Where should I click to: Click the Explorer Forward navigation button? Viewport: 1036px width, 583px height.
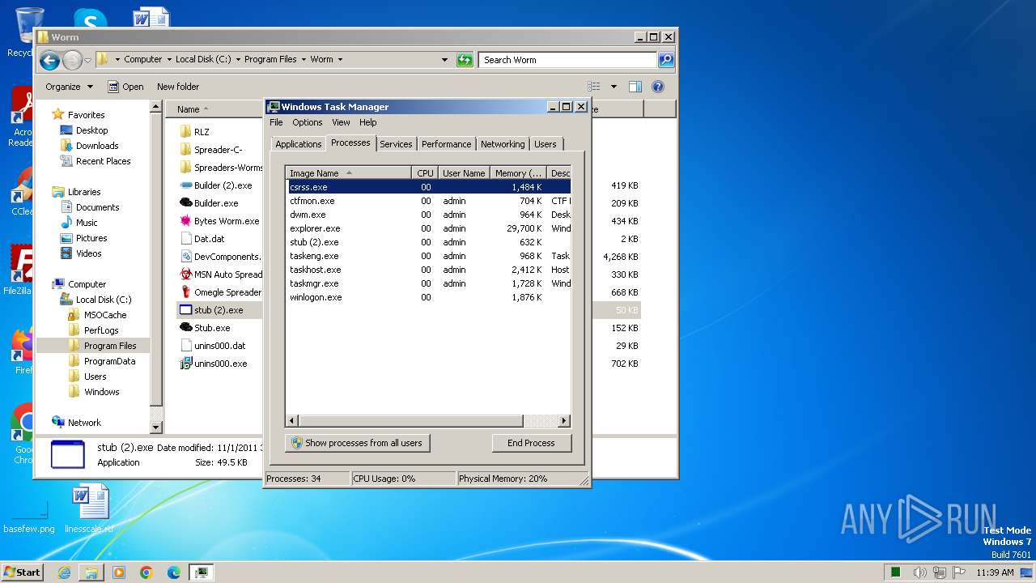72,60
